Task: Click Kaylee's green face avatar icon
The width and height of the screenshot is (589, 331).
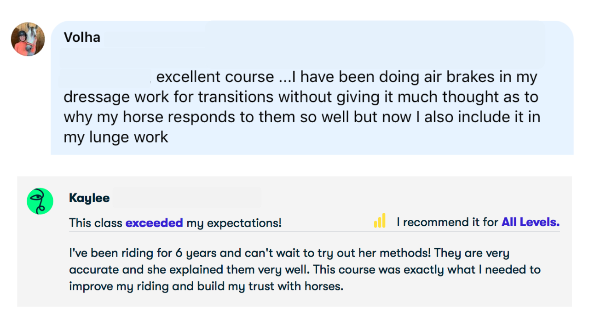Action: point(40,201)
